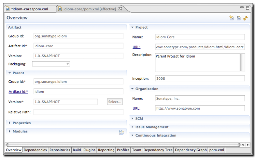
Task: Close the effective pom.xml editor tab
Action: pyautogui.click(x=120, y=9)
